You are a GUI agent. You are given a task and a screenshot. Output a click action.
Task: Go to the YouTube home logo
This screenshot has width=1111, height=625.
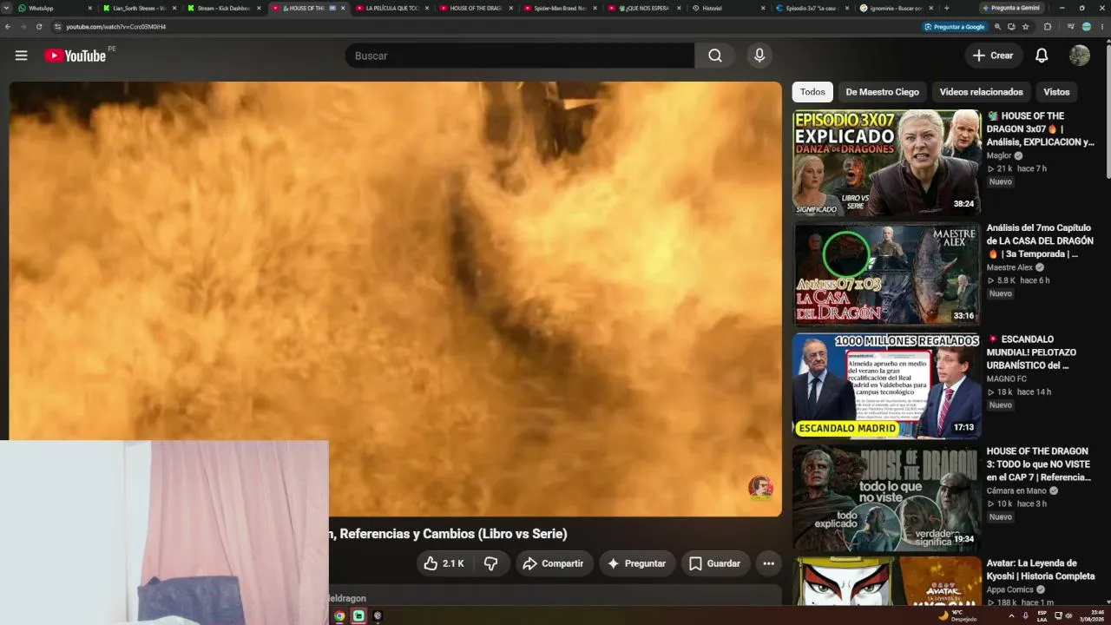75,56
